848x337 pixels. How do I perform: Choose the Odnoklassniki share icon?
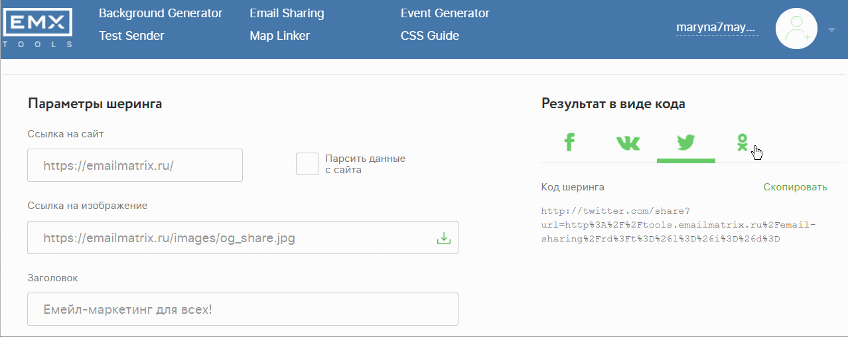click(x=743, y=142)
